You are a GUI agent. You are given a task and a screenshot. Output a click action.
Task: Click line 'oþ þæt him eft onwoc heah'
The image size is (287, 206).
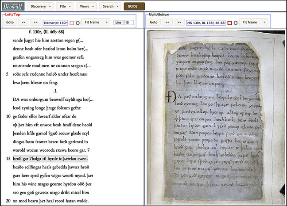point(52,125)
